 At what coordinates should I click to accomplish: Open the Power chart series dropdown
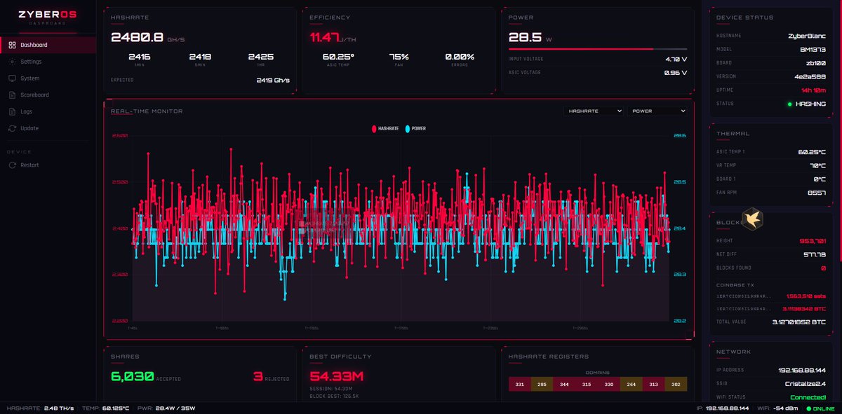[657, 111]
